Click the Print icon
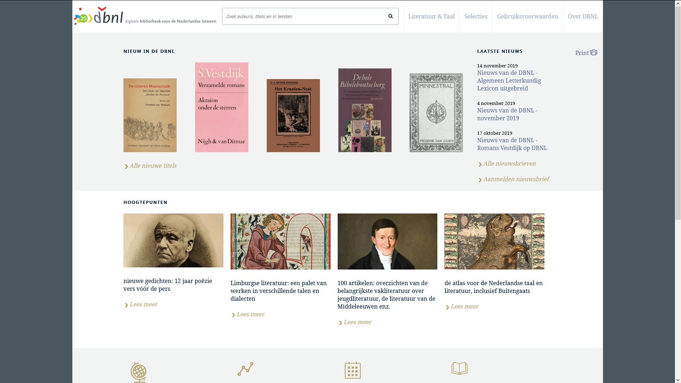Image resolution: width=681 pixels, height=383 pixels. point(594,53)
